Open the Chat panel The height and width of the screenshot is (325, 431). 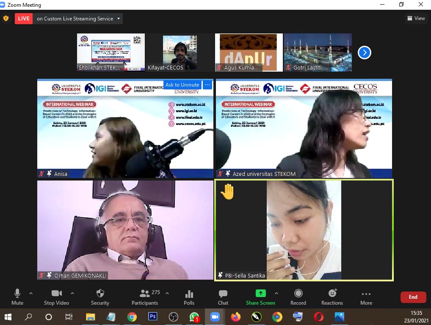tap(223, 297)
